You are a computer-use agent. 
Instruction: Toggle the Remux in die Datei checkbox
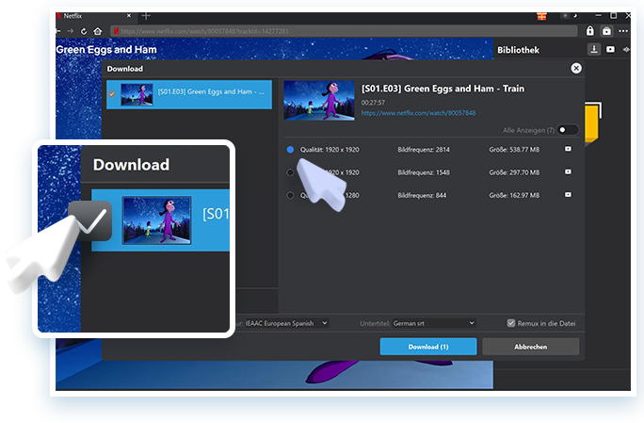coord(511,323)
